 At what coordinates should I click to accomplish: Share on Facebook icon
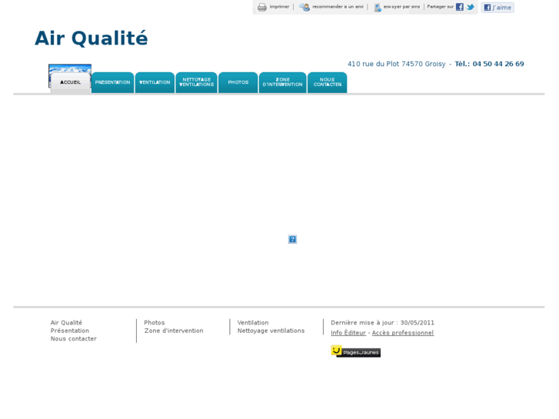460,7
